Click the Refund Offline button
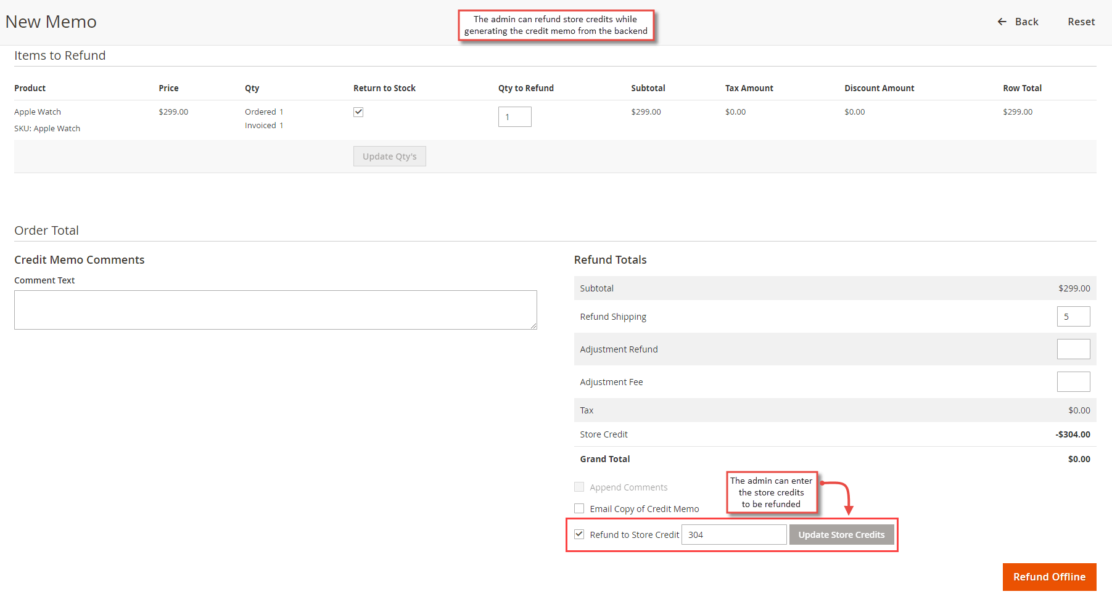 [1050, 577]
